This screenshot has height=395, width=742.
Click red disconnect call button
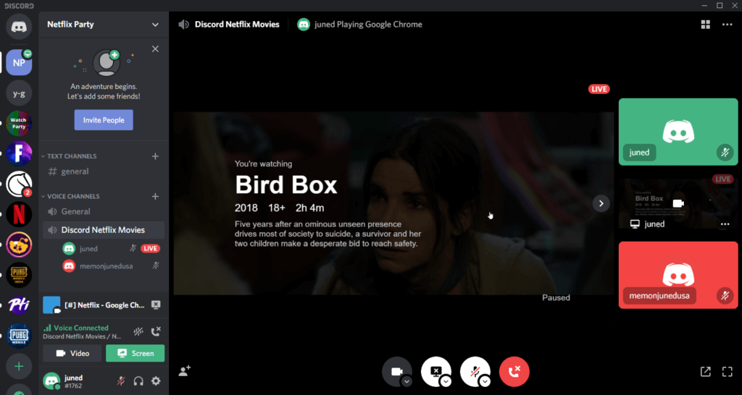(x=514, y=372)
